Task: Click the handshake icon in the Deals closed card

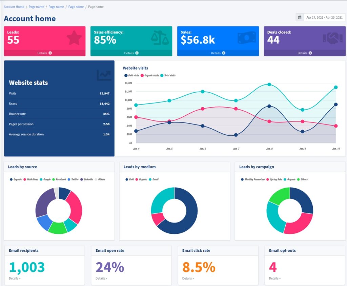Action: pyautogui.click(x=333, y=38)
